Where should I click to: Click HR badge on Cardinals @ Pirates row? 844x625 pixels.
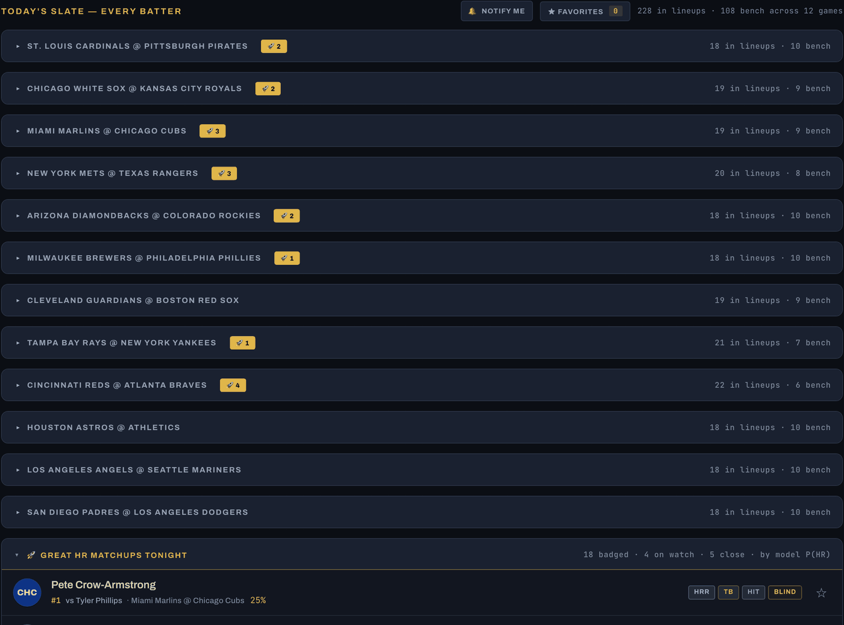[274, 46]
